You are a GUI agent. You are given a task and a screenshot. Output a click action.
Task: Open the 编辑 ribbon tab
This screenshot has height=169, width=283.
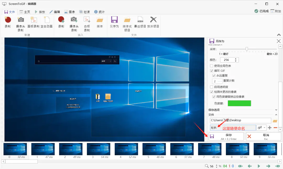point(55,12)
